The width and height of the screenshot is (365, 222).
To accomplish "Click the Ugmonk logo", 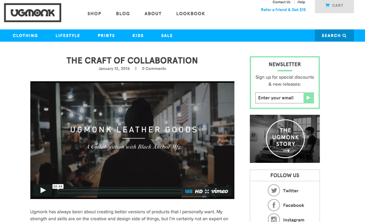I will click(x=33, y=13).
